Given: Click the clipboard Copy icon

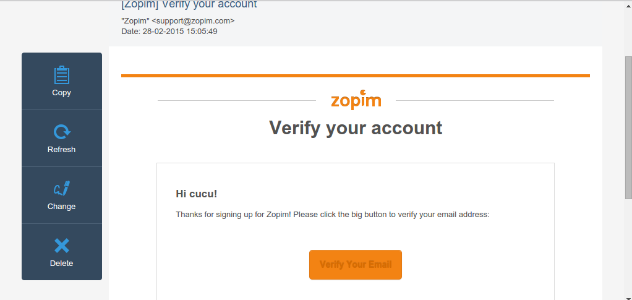Looking at the screenshot, I should (61, 75).
